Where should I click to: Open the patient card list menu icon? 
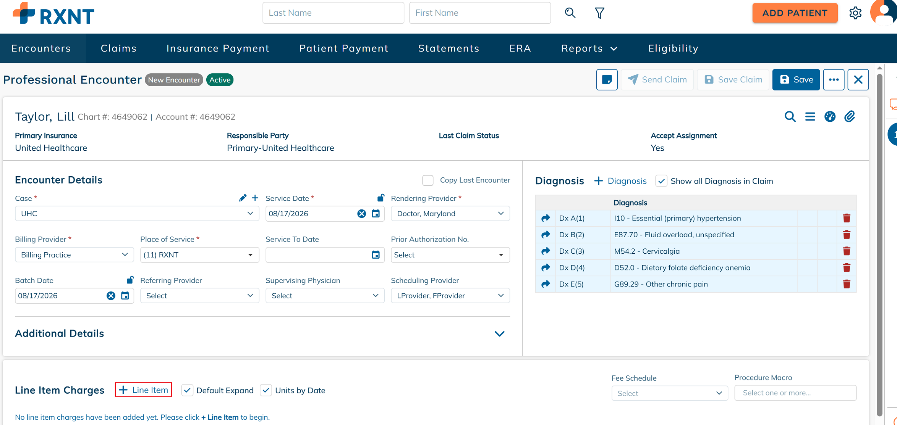click(x=810, y=116)
